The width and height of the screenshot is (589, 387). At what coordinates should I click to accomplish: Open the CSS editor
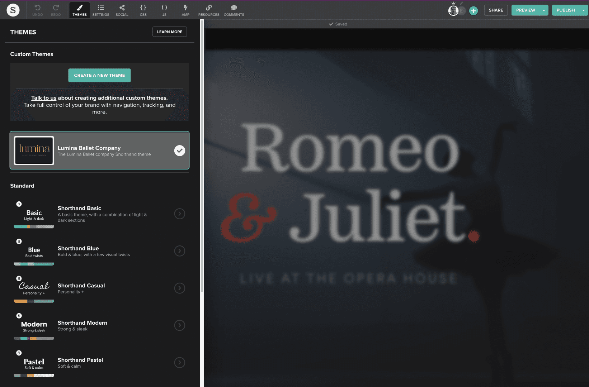coord(143,10)
